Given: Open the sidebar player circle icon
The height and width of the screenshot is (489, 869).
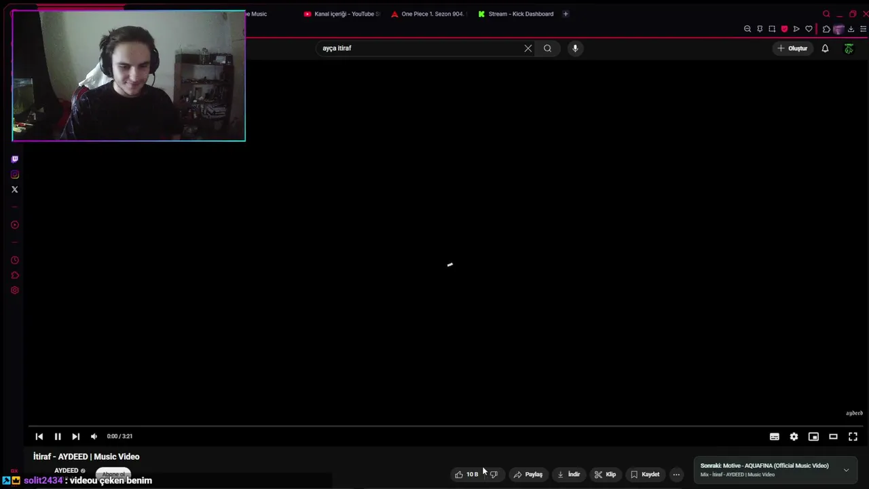Looking at the screenshot, I should pos(15,225).
